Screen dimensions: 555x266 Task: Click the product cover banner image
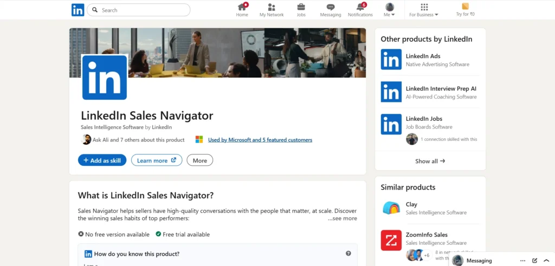coord(218,53)
